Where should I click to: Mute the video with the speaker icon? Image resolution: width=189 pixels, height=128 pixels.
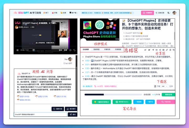pos(70,50)
